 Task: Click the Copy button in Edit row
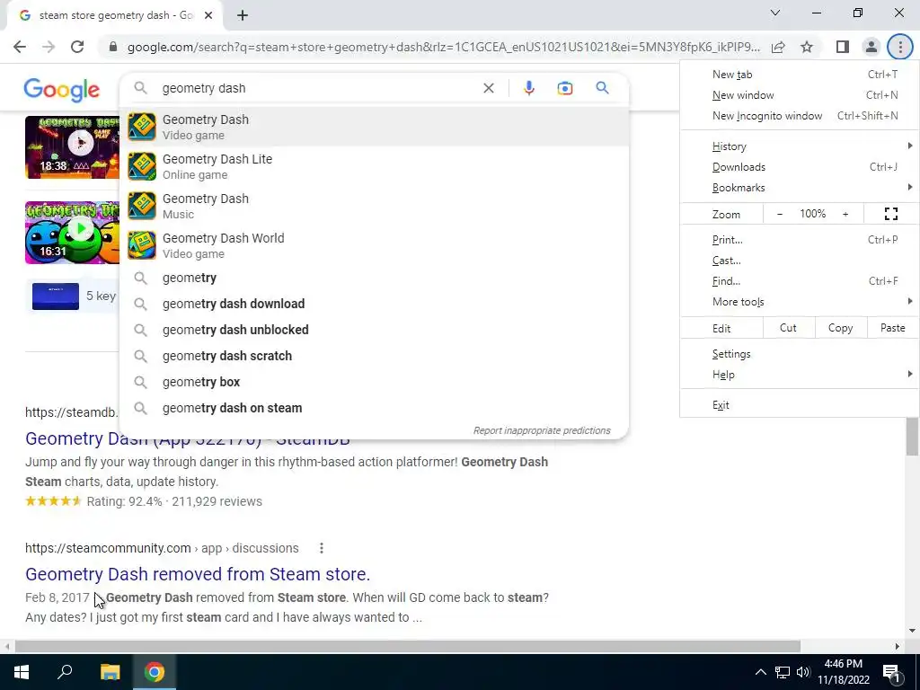point(840,328)
